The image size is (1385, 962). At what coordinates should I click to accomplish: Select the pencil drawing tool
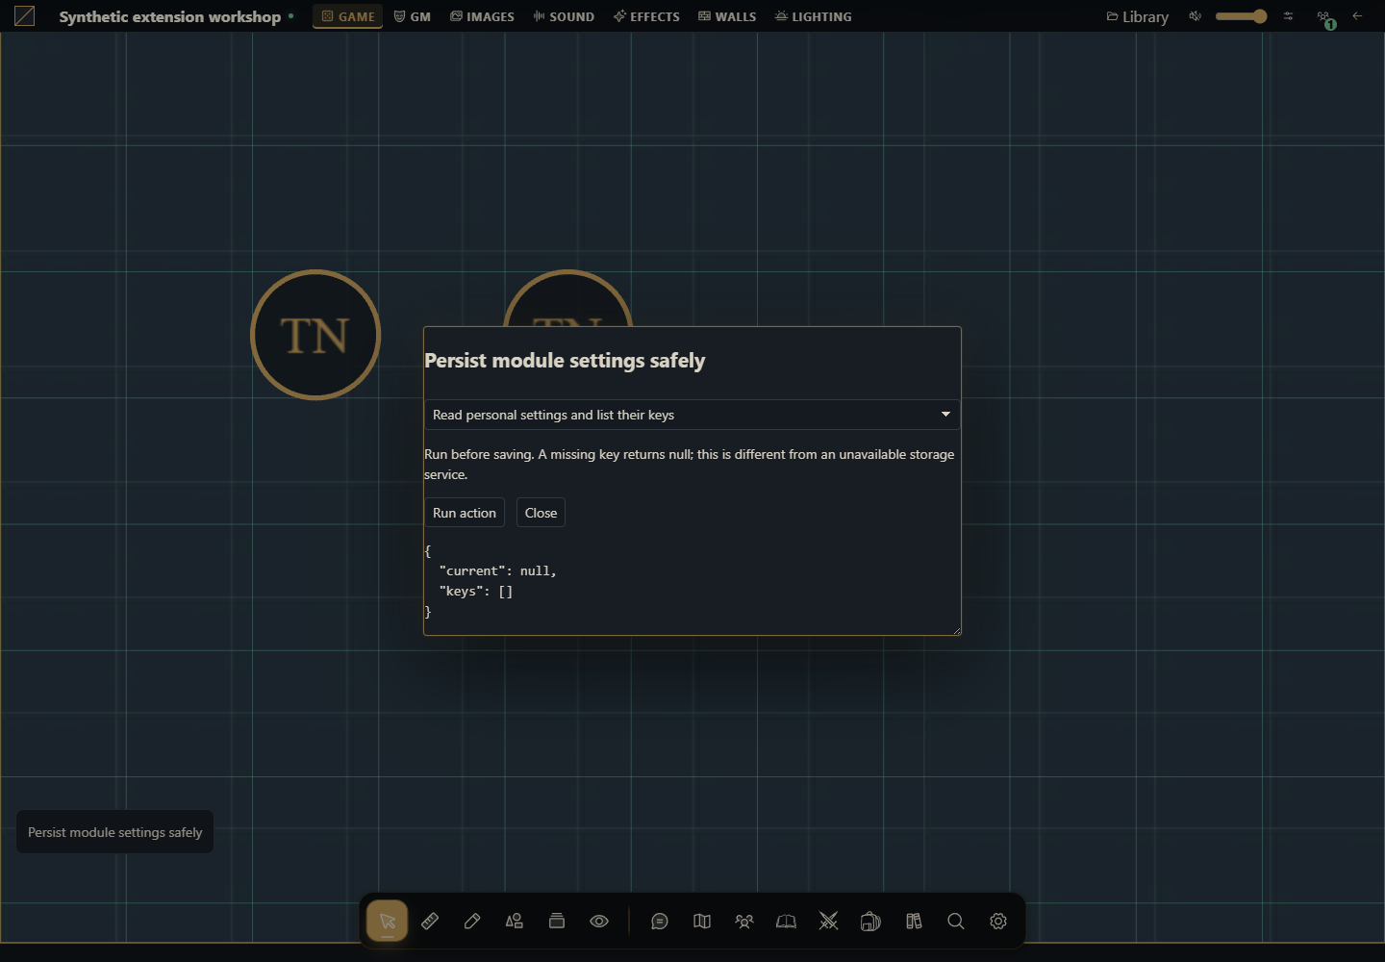(x=472, y=921)
